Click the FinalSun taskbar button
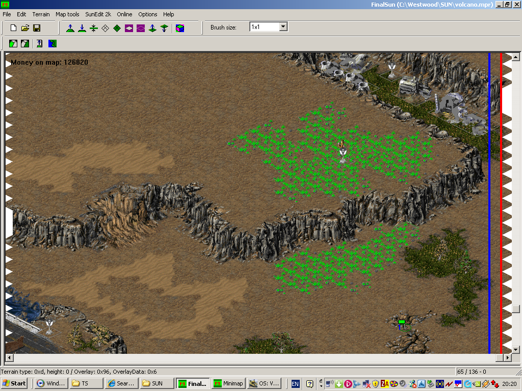Viewport: 522px width, 391px height. 193,383
